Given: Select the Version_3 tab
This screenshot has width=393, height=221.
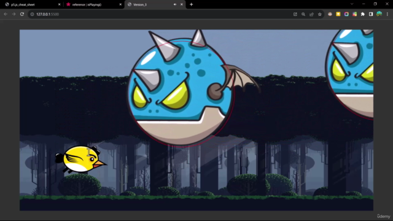Looking at the screenshot, I should [x=155, y=4].
